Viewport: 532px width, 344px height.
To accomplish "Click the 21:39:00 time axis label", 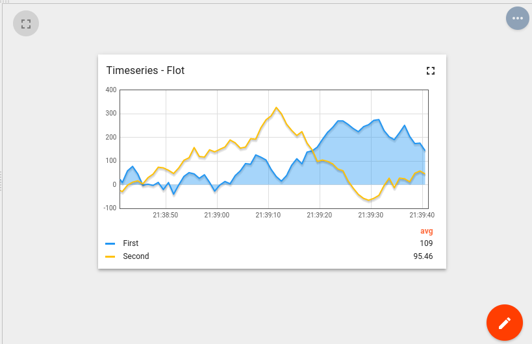I will (x=217, y=215).
